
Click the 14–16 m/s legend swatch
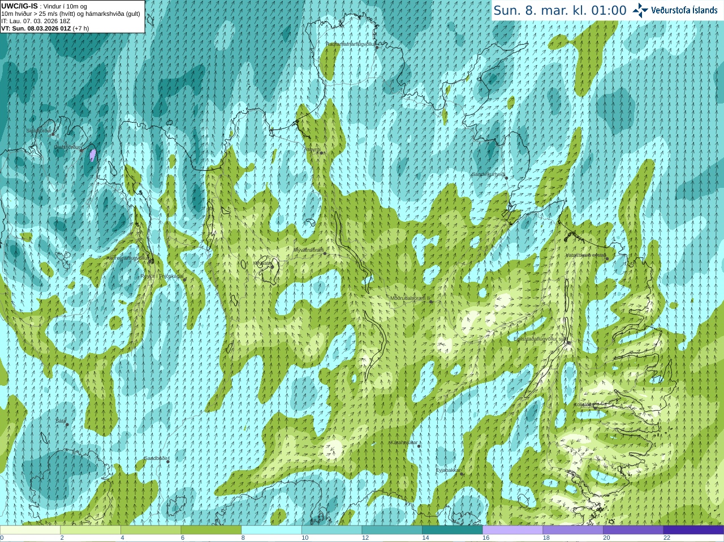click(x=453, y=530)
